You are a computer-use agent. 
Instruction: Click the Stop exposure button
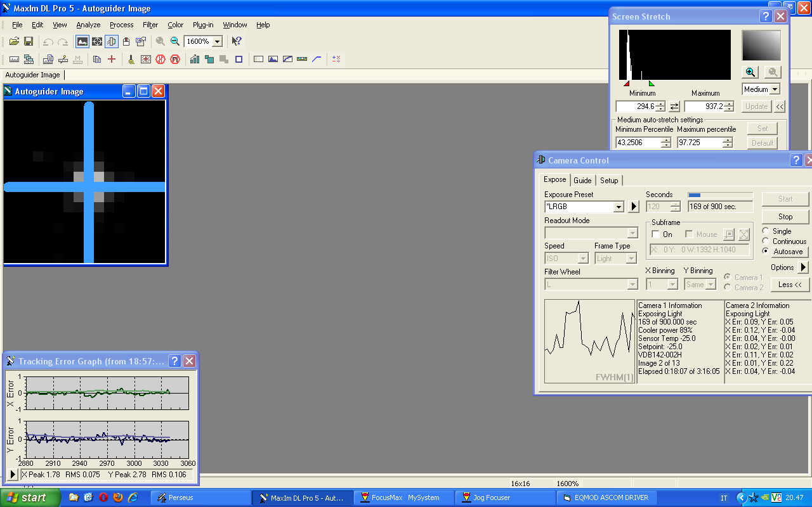click(785, 217)
